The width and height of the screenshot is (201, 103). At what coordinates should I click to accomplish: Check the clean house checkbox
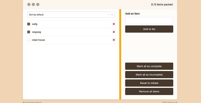click(x=28, y=40)
